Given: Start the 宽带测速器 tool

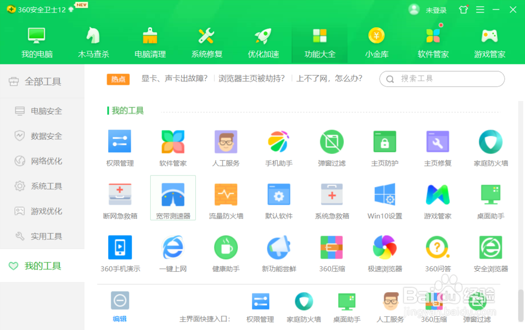Looking at the screenshot, I should point(173,197).
